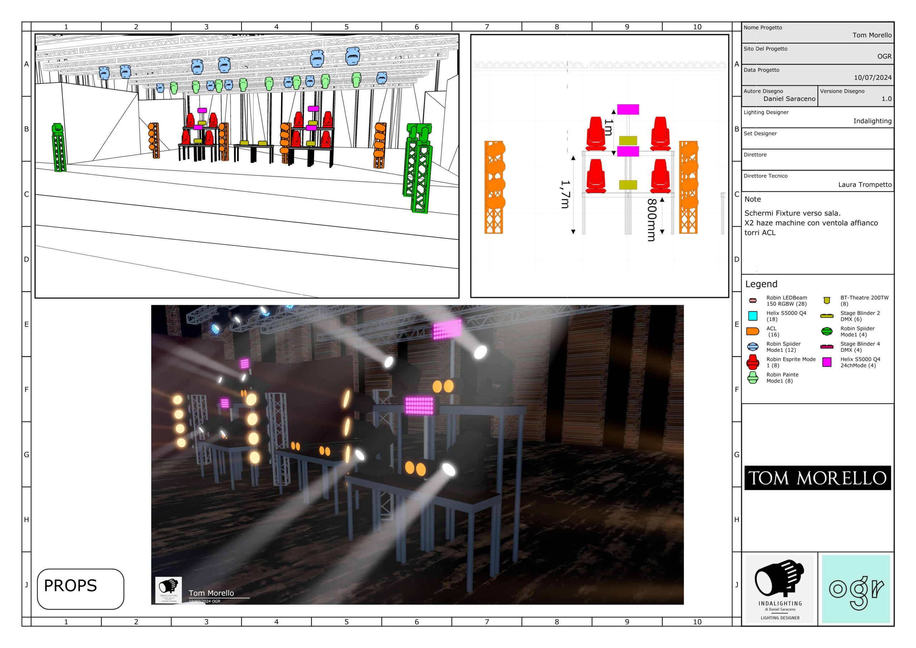Image resolution: width=916 pixels, height=648 pixels.
Task: Click the 'Tom Morello' caption inside the render
Action: 211,593
